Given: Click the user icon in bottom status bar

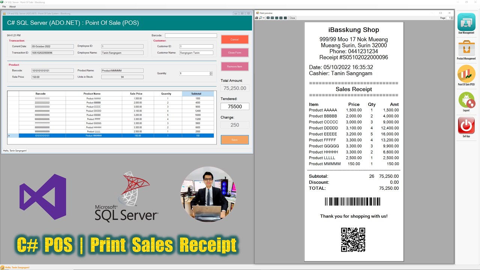Looking at the screenshot, I should [x=2, y=267].
